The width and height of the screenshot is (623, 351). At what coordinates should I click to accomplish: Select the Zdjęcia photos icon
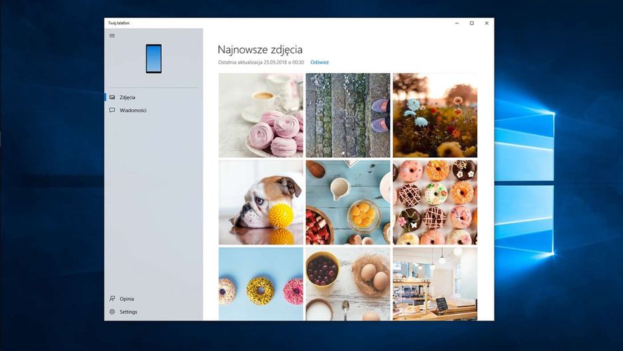(112, 97)
